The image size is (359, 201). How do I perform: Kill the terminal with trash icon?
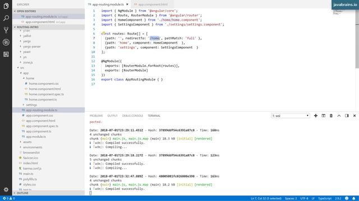tap(331, 116)
